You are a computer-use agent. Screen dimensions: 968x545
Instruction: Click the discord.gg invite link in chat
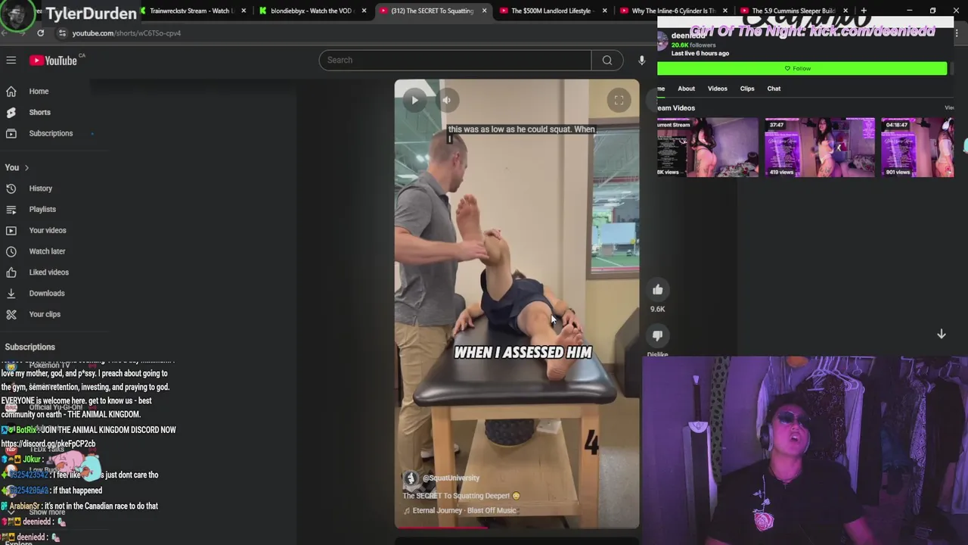pos(48,444)
